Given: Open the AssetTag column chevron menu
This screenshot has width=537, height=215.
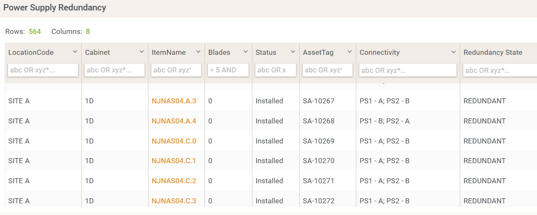Looking at the screenshot, I should (x=350, y=52).
